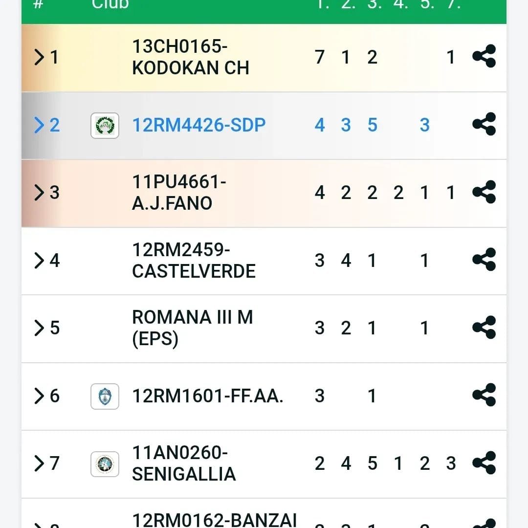Expand rank 2 row chevron
Screen dimensions: 528x528
pyautogui.click(x=39, y=125)
